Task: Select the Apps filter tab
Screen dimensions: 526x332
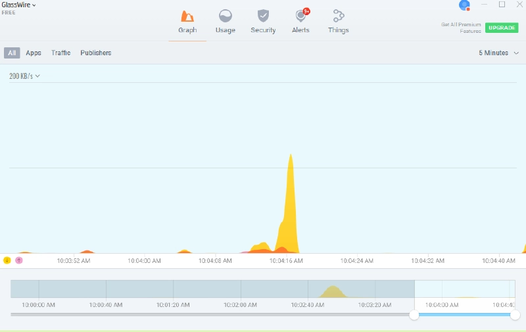Action: [x=34, y=53]
